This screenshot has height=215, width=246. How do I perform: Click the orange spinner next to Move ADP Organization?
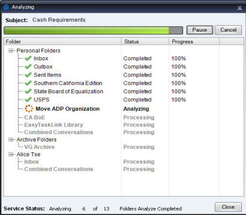tap(29, 108)
